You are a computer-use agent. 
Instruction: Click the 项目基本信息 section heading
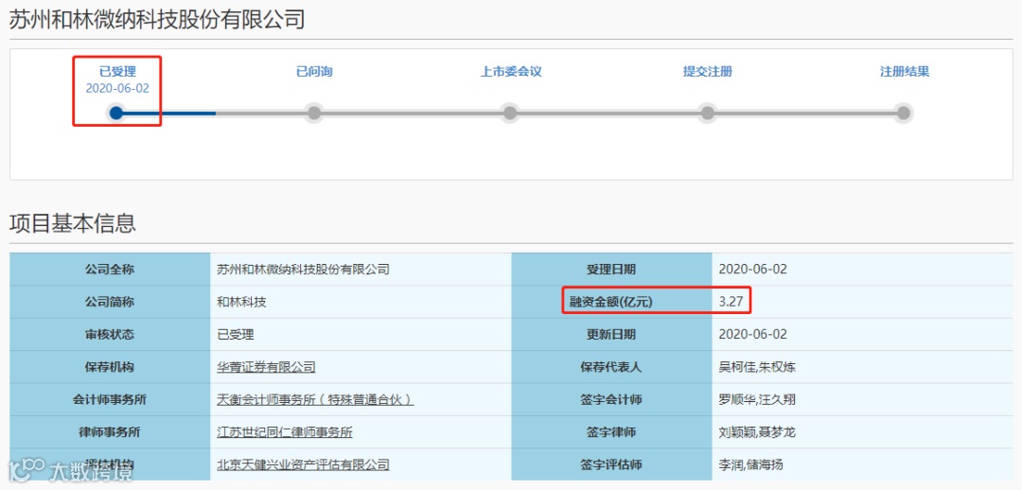click(x=72, y=223)
